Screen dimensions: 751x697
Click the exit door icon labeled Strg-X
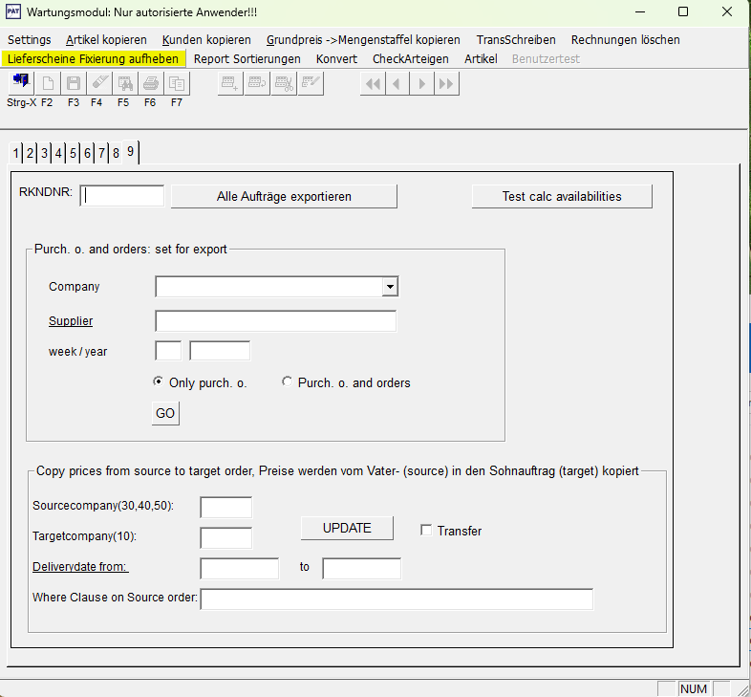19,84
